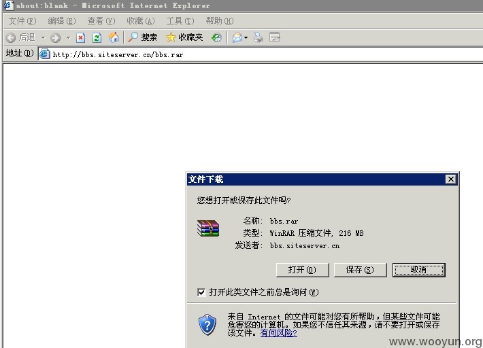This screenshot has height=348, width=483.
Task: Open the 编辑(E) menu
Action: point(62,21)
